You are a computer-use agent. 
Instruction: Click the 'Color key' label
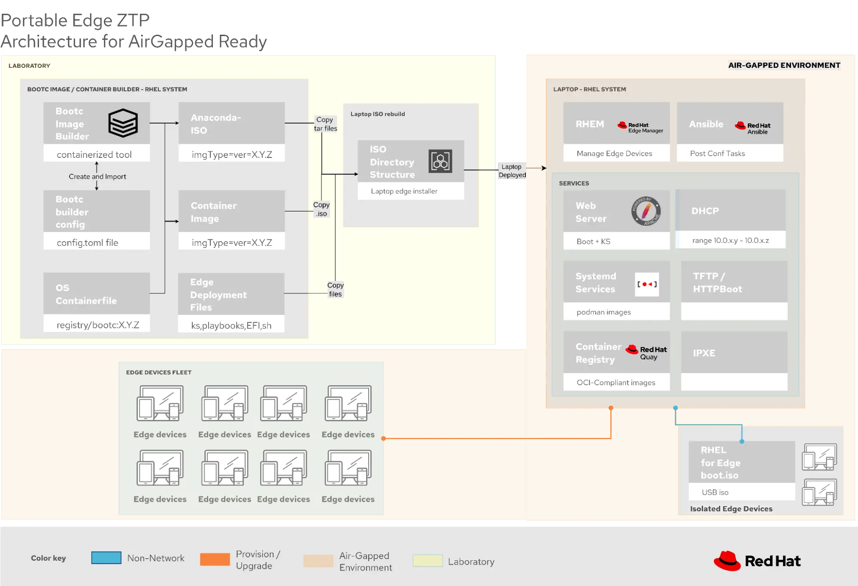click(49, 558)
